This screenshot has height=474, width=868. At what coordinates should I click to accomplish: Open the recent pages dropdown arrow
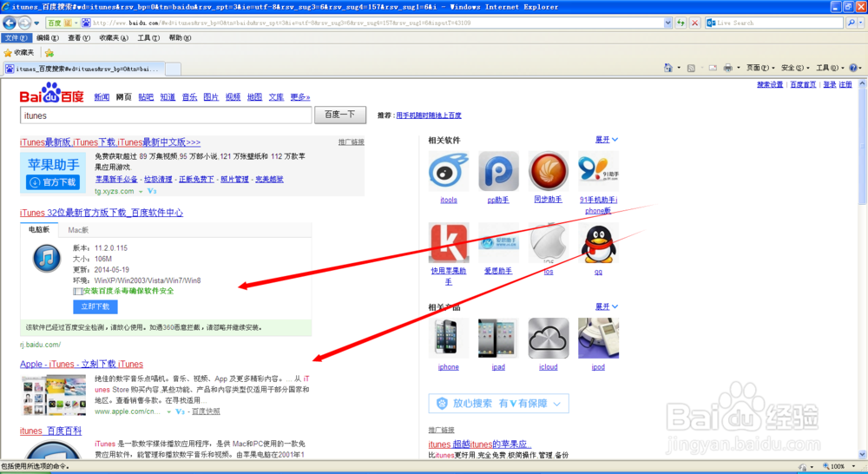coord(36,23)
